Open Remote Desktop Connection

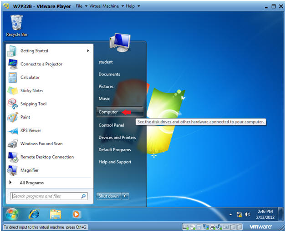point(50,157)
